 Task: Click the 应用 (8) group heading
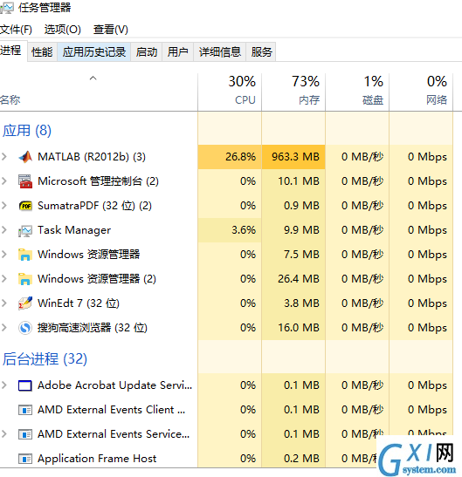coord(27,131)
